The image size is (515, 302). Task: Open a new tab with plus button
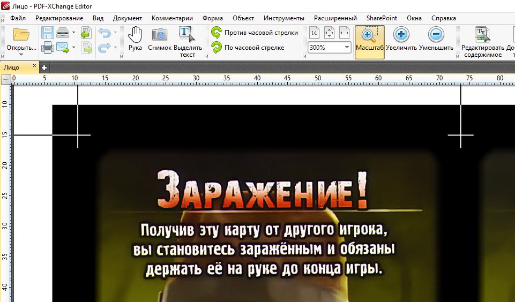(x=44, y=67)
